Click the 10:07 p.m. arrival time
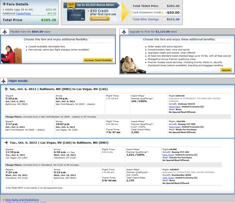 coord(63,124)
